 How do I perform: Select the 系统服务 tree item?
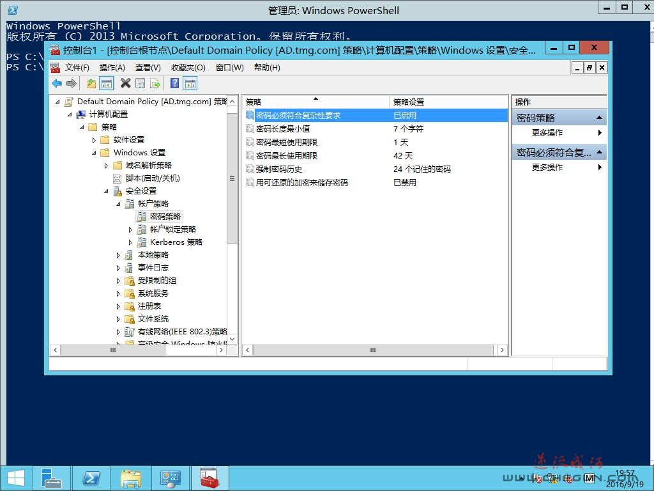tap(153, 293)
